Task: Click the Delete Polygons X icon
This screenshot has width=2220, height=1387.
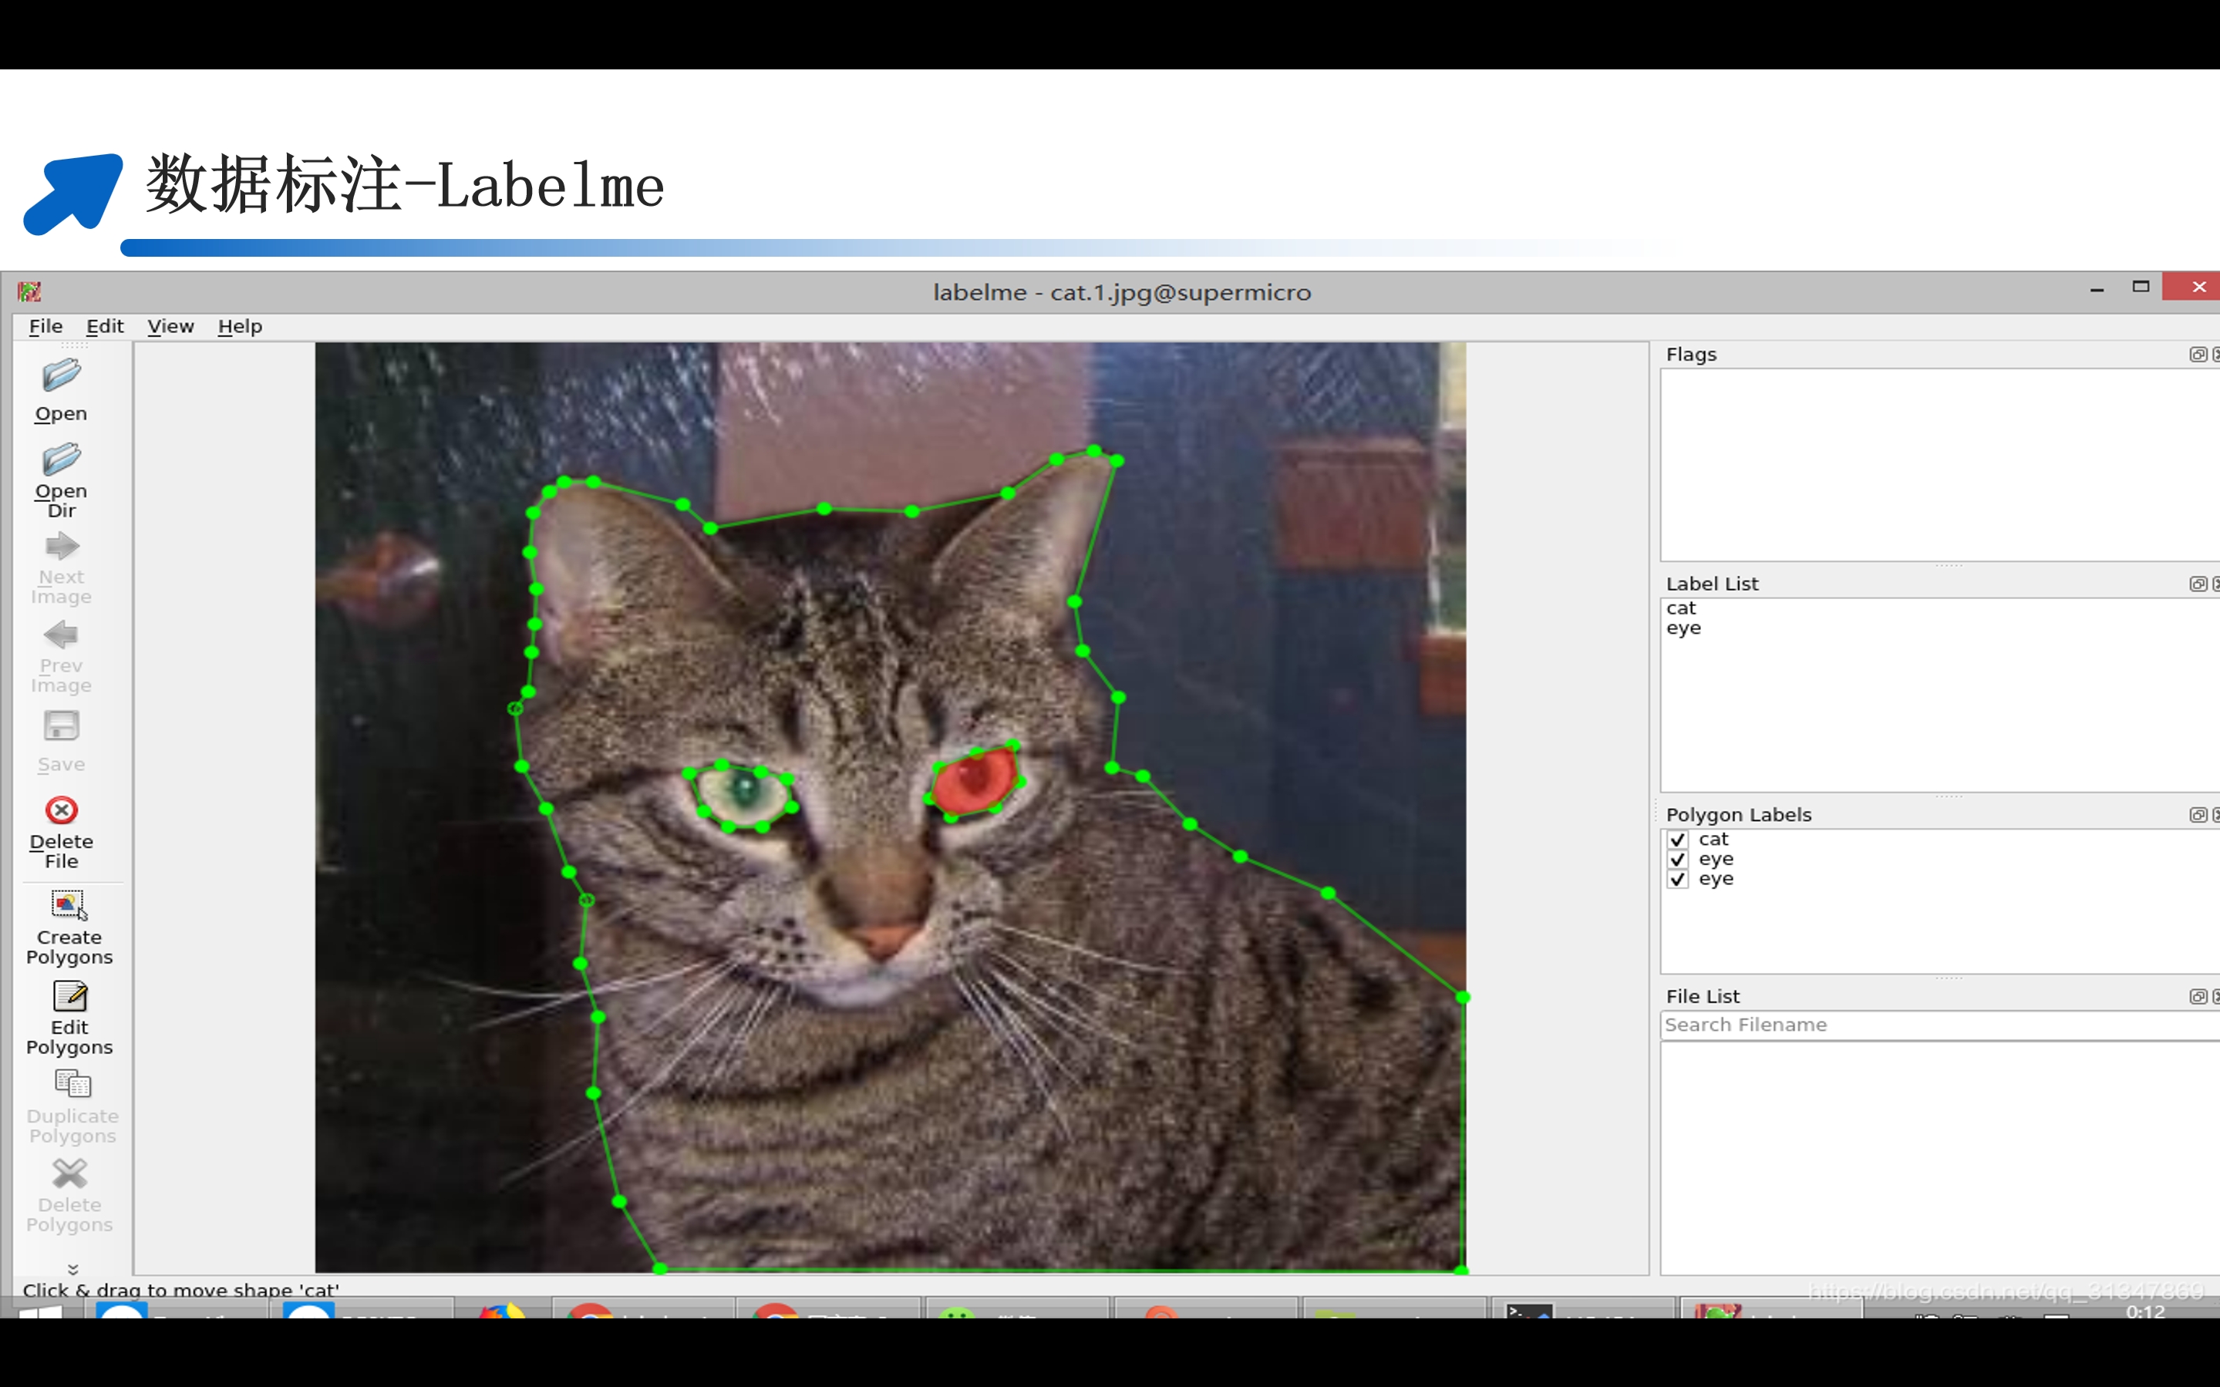Action: coord(69,1174)
